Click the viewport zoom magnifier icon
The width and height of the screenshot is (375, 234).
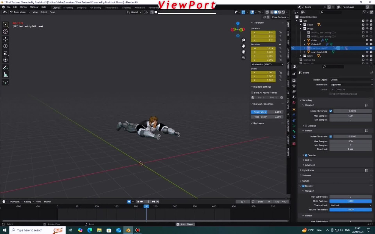point(243,40)
